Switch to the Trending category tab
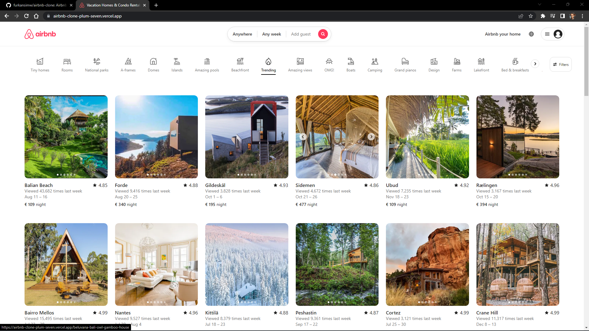 268,65
